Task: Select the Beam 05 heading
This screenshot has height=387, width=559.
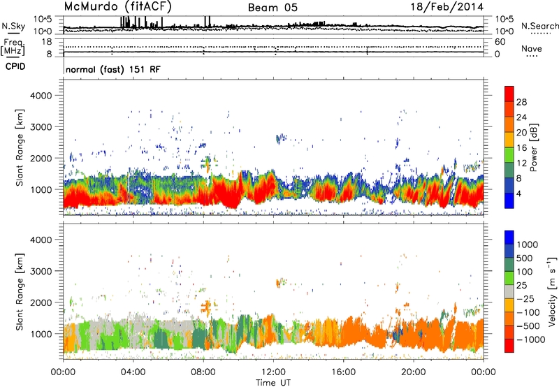Action: click(x=273, y=8)
